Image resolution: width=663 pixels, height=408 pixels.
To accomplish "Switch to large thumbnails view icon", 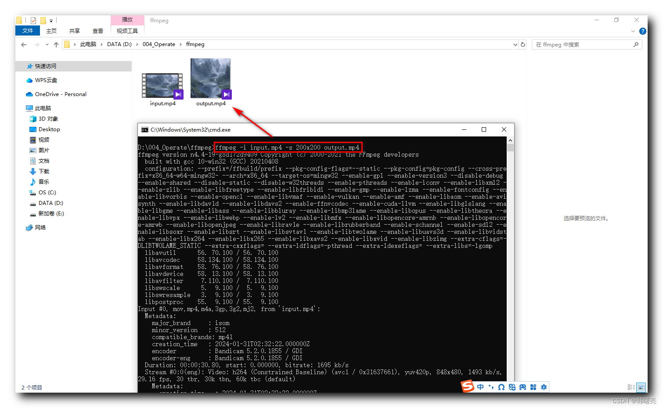I will coord(641,387).
